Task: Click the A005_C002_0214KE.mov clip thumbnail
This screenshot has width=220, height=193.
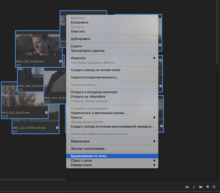Action: pyautogui.click(x=39, y=45)
